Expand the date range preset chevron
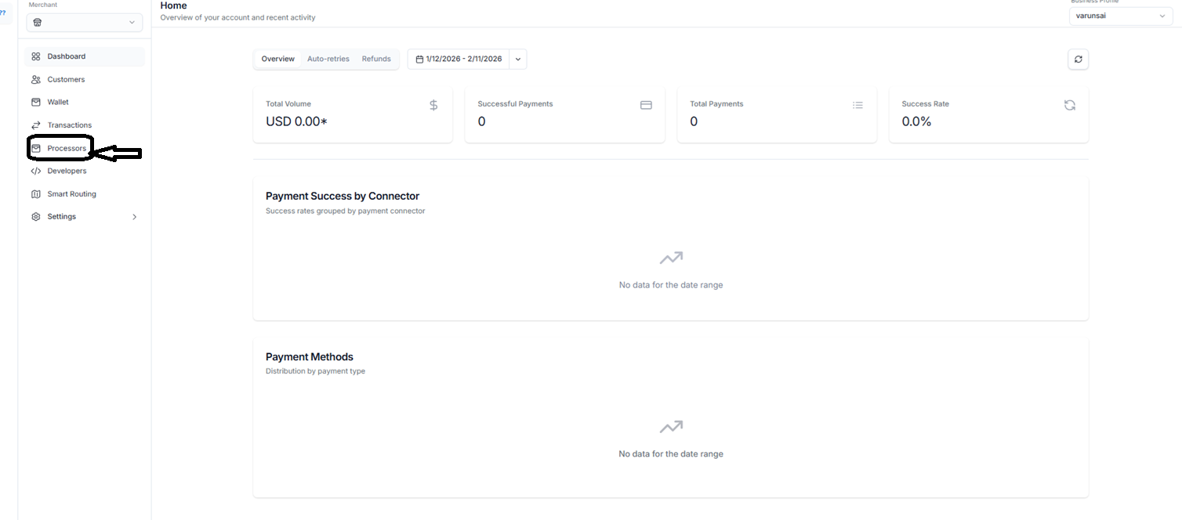The width and height of the screenshot is (1182, 520). pos(518,60)
